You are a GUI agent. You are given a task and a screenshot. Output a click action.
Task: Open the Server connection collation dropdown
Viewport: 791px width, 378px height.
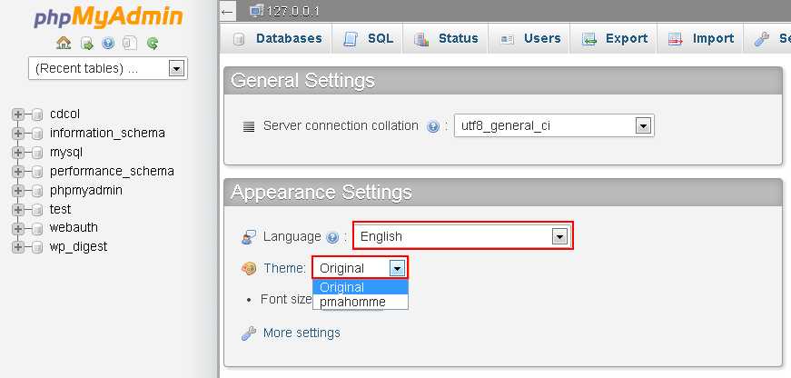pyautogui.click(x=554, y=125)
